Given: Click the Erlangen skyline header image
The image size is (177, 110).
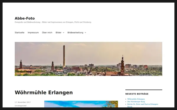Looking at the screenshot, I should click(x=88, y=59).
